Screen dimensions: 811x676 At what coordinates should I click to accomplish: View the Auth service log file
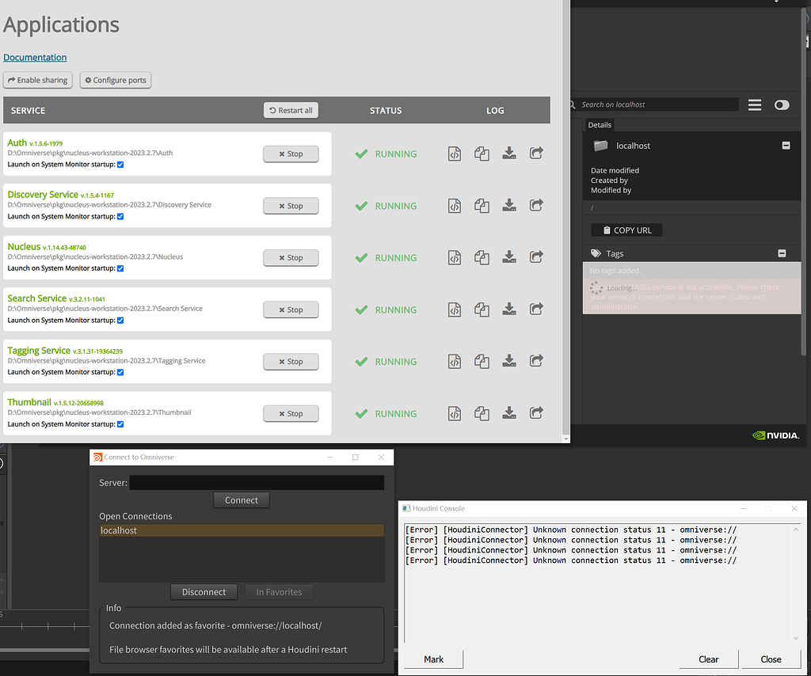click(455, 154)
